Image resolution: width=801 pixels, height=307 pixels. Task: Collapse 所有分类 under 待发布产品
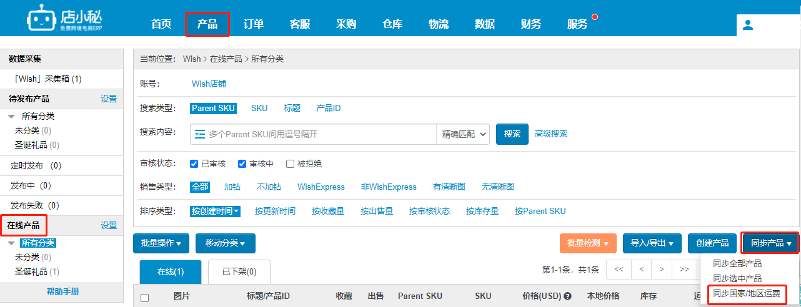click(x=12, y=117)
